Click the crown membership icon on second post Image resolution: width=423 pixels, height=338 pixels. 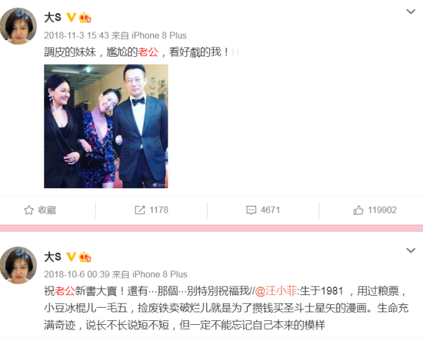pos(84,257)
